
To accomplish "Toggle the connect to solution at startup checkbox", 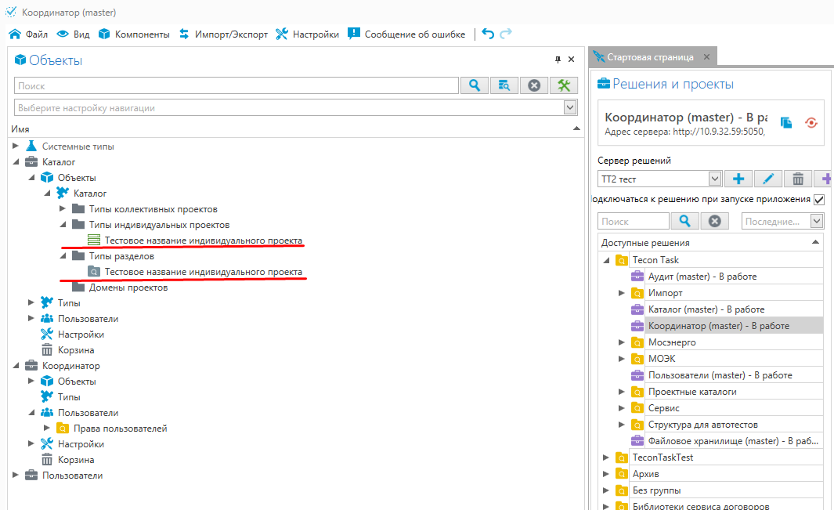I will point(819,200).
